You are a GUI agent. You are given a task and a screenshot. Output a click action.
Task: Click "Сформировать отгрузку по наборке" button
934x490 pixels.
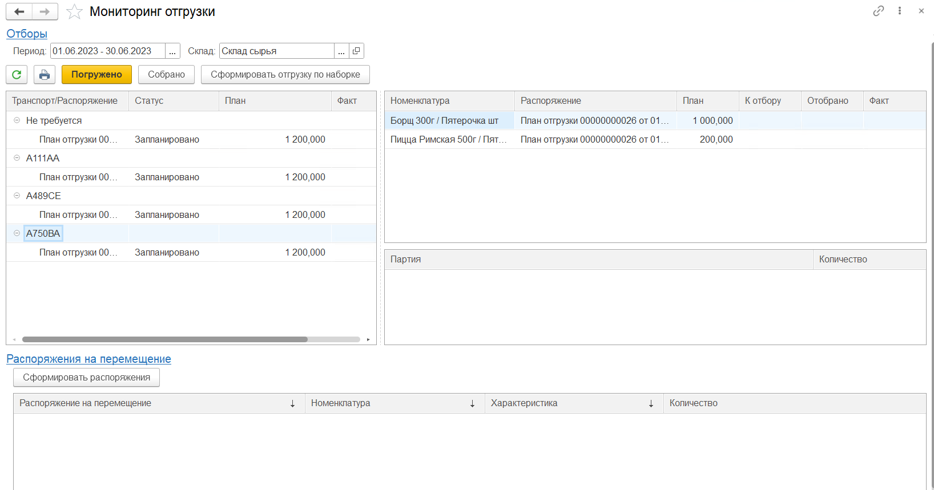click(285, 75)
